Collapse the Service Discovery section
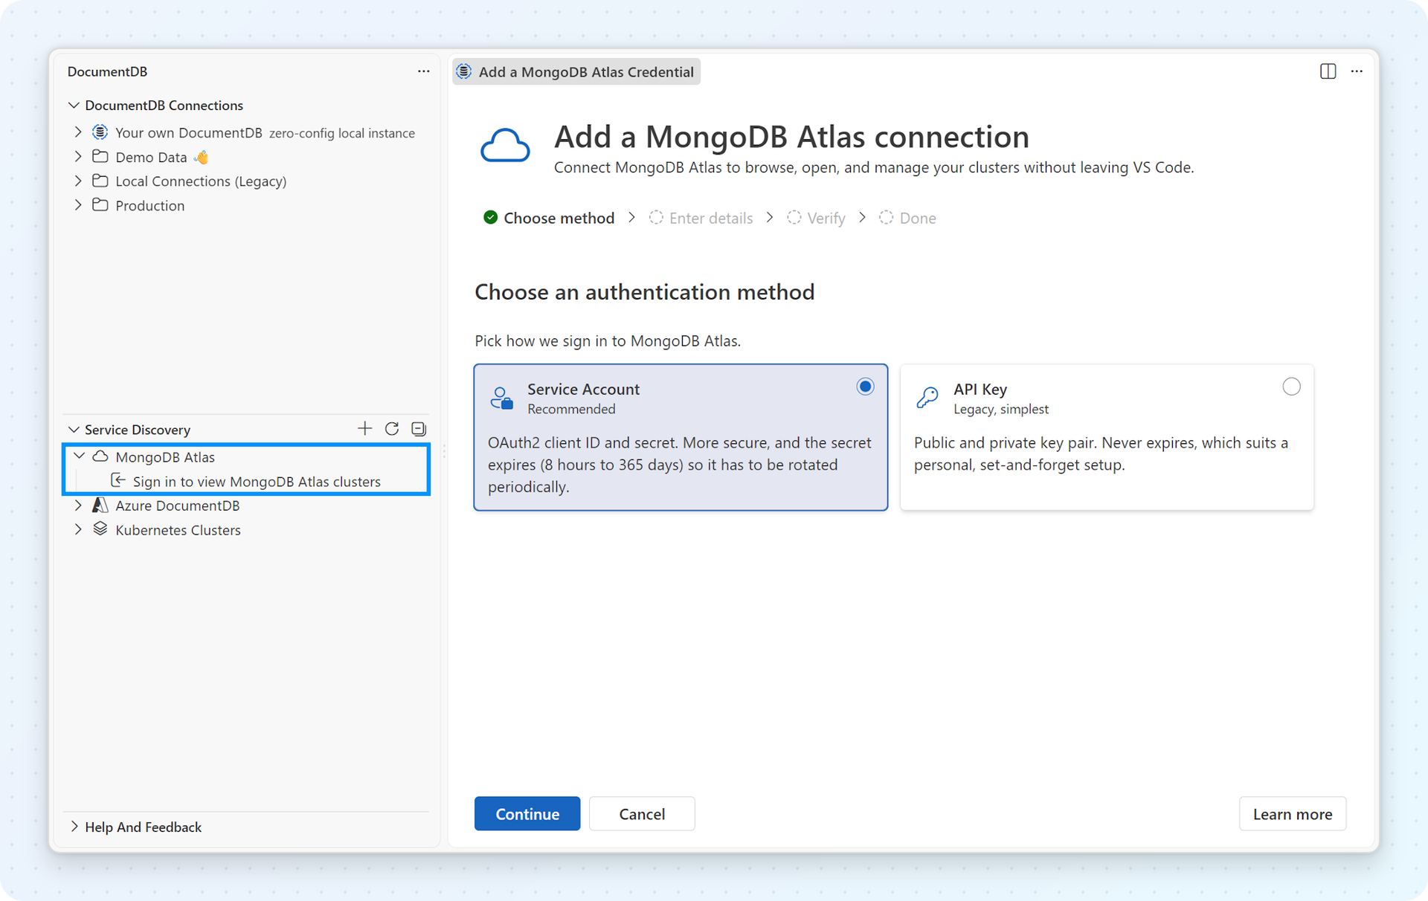The image size is (1428, 901). tap(74, 430)
